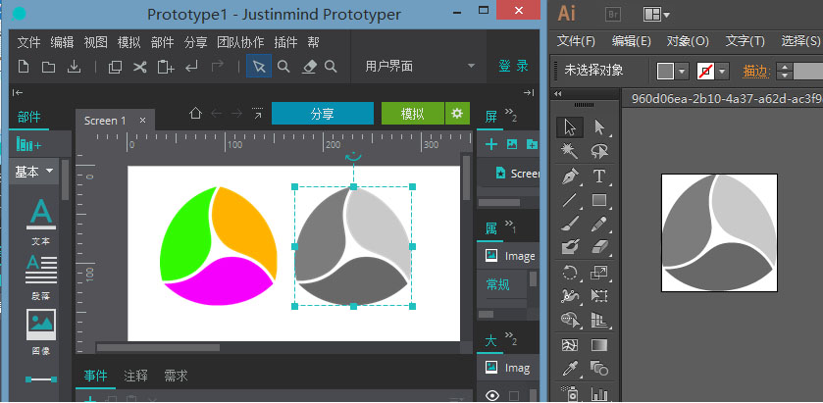Select the Shape Builder tool in Illustrator
The height and width of the screenshot is (403, 823).
pyautogui.click(x=570, y=319)
